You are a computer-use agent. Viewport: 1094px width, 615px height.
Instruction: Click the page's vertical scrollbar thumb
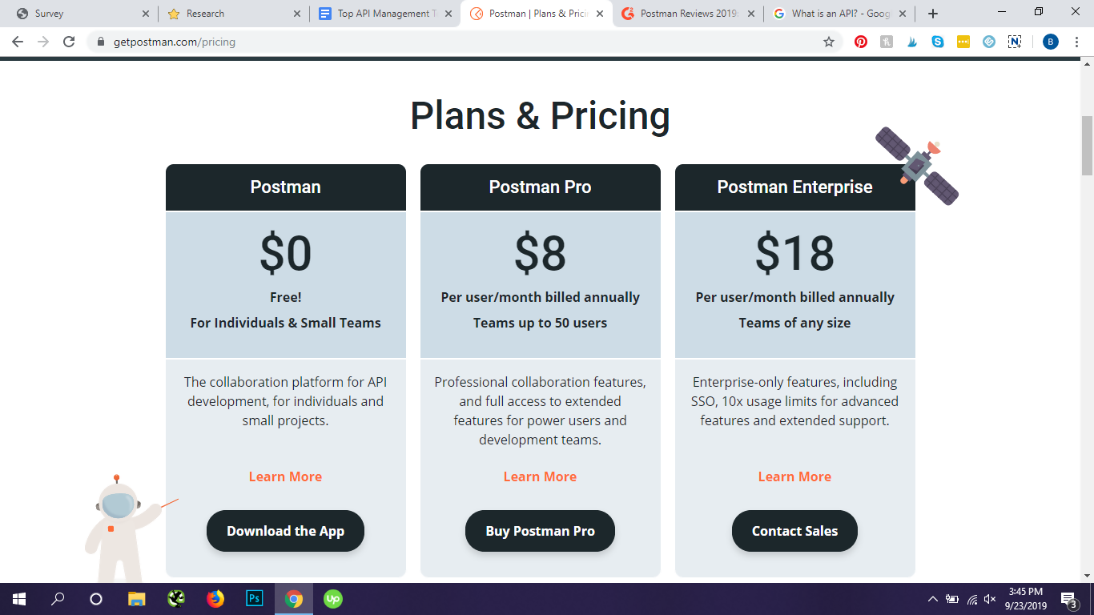[x=1087, y=146]
